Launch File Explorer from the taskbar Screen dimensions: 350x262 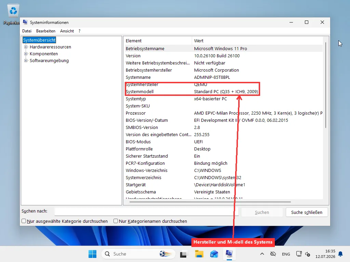199,254
